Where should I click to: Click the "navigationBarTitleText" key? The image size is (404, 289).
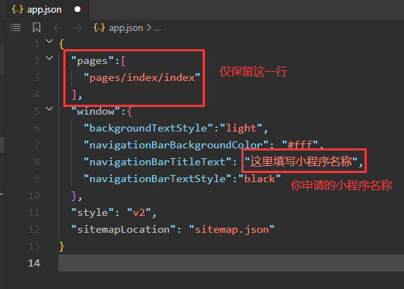158,162
